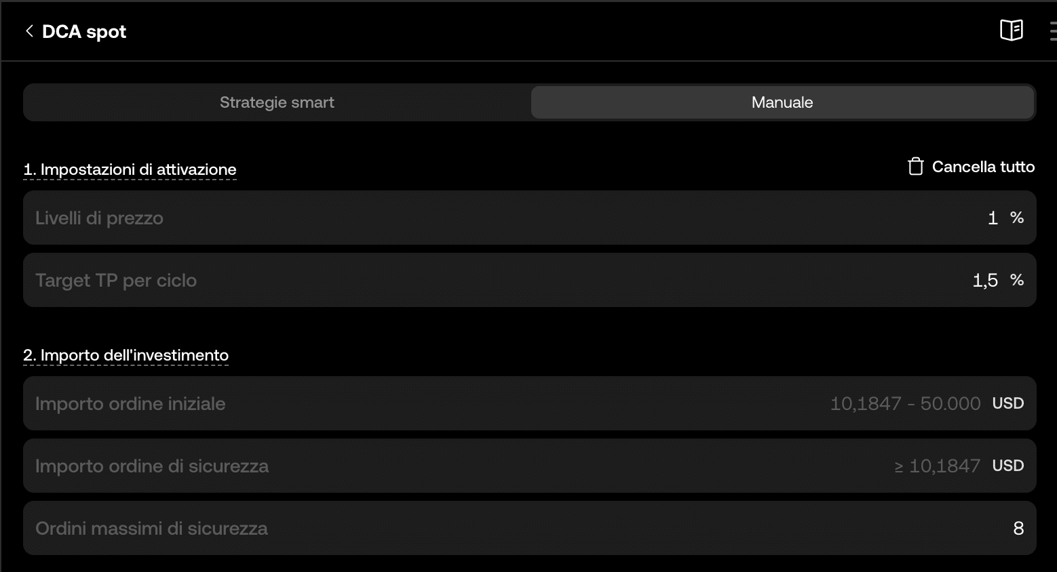This screenshot has width=1057, height=572.
Task: Edit the Ordini massimi di sicurezza field
Action: (x=529, y=528)
